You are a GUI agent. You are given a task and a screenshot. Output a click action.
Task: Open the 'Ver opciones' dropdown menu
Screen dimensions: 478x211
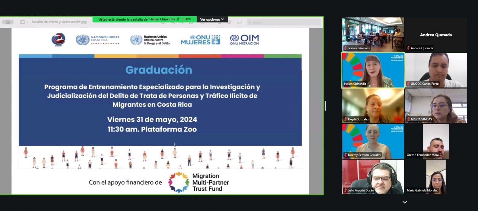coord(212,19)
